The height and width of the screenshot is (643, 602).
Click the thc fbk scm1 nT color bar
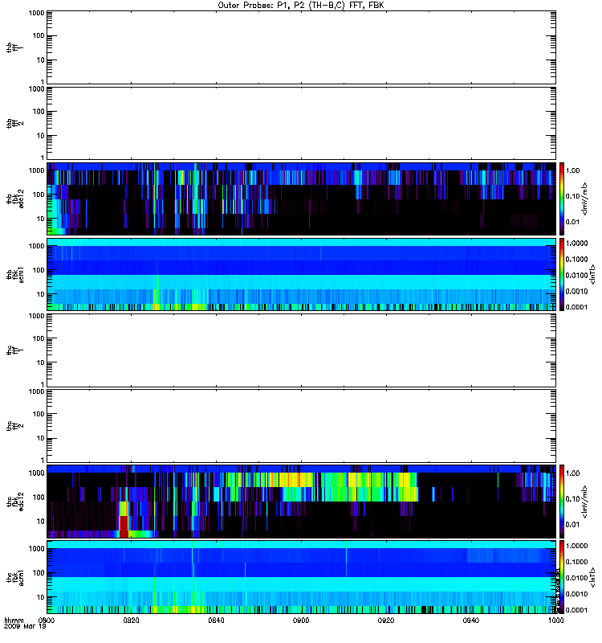click(x=562, y=577)
